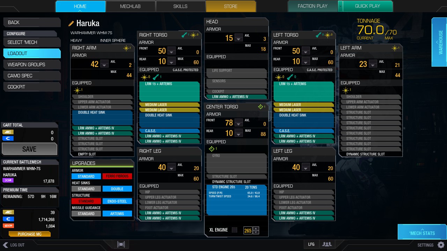Image resolution: width=447 pixels, height=251 pixels.
Task: Open Right Torso rear armor dropdown
Action: point(171,62)
